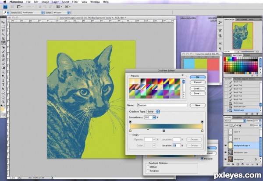Enable the Reverse checkbox
This screenshot has height=181, width=263.
click(x=148, y=171)
